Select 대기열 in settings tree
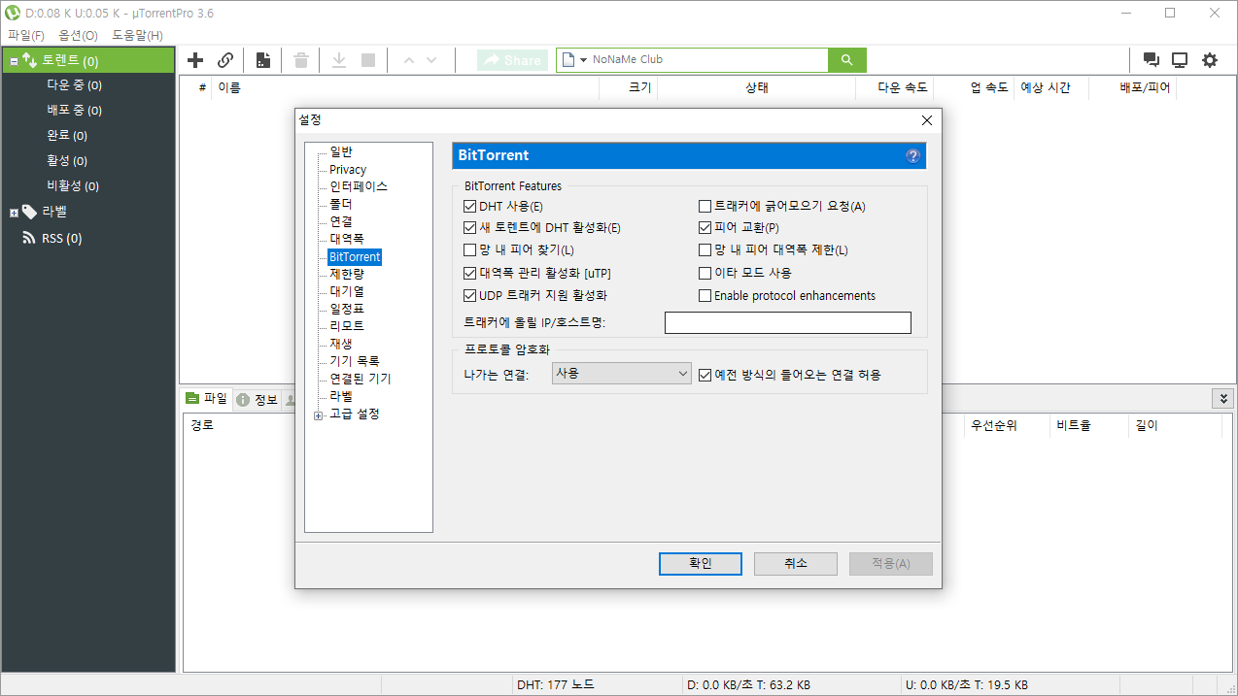This screenshot has width=1238, height=696. pos(347,291)
